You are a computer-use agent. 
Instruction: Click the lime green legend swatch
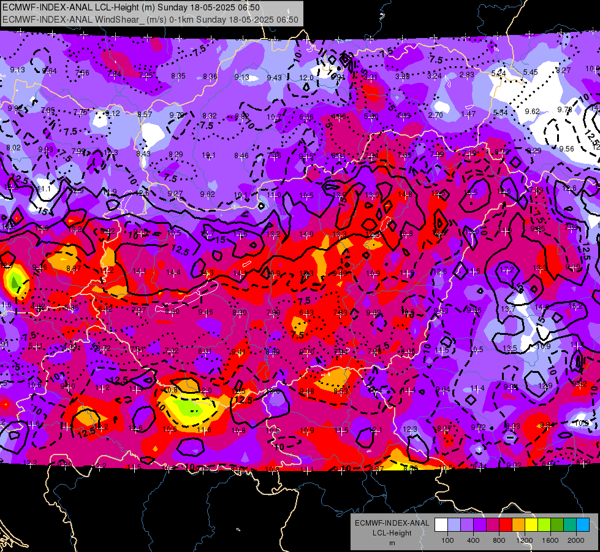point(544,525)
